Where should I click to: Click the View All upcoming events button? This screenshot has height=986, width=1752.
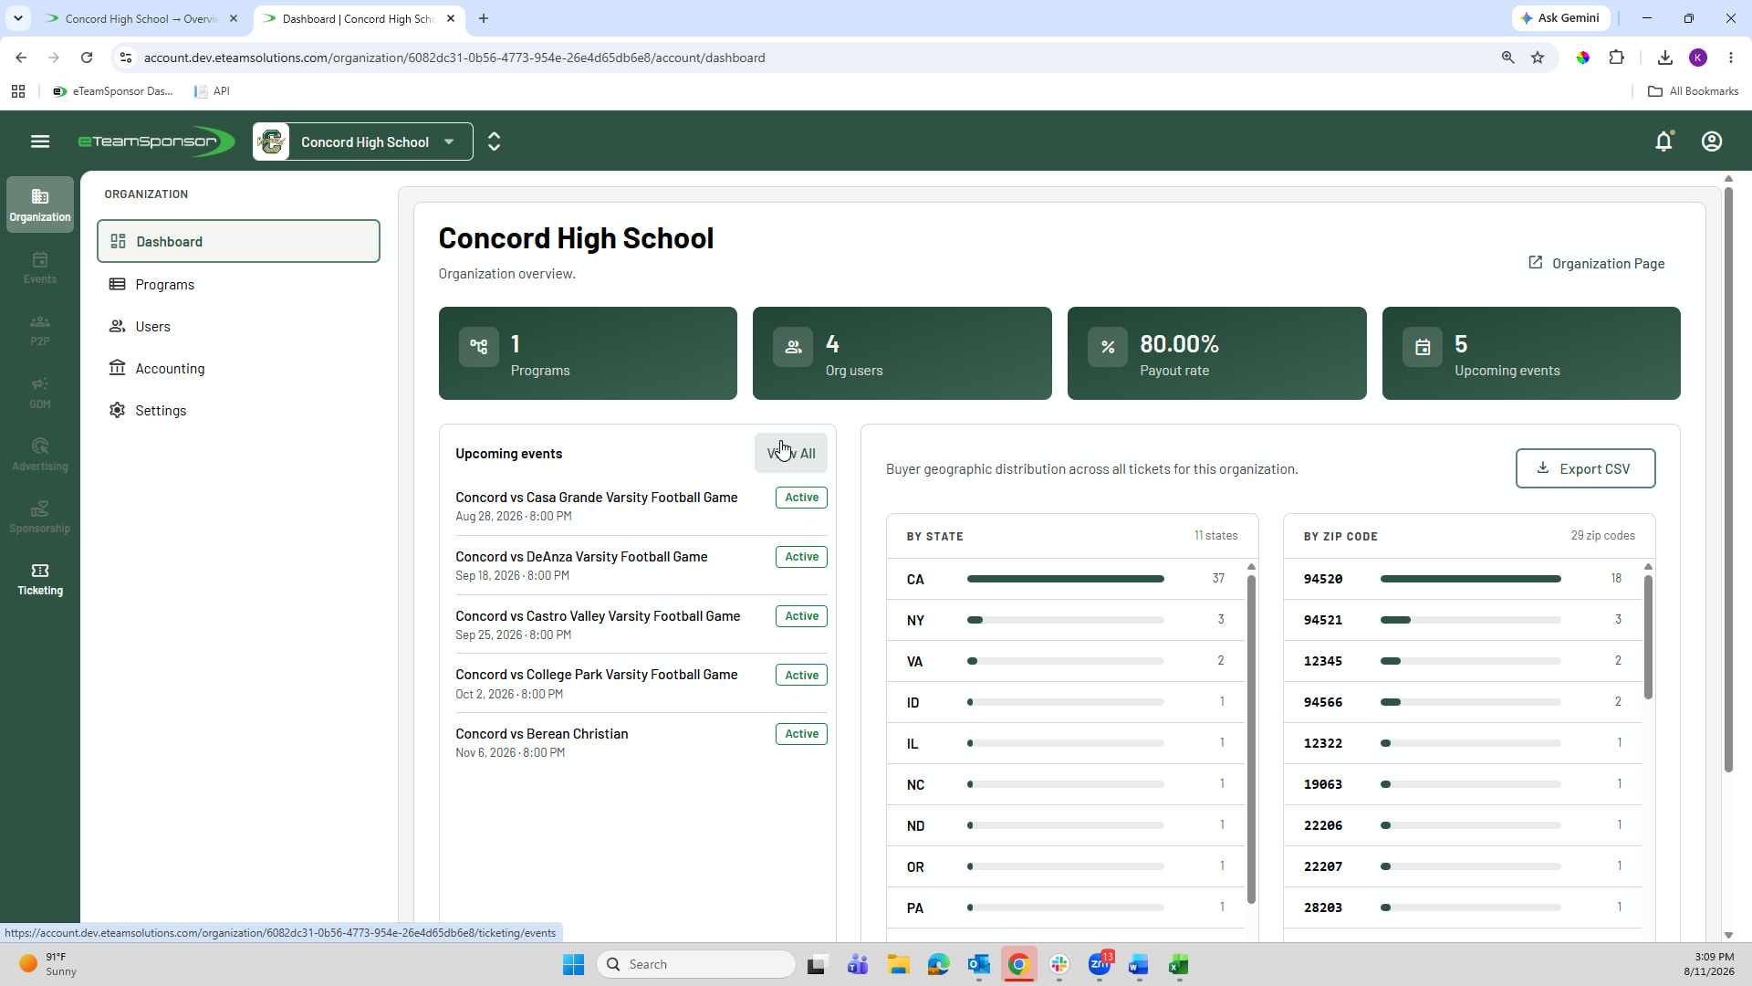[791, 453]
